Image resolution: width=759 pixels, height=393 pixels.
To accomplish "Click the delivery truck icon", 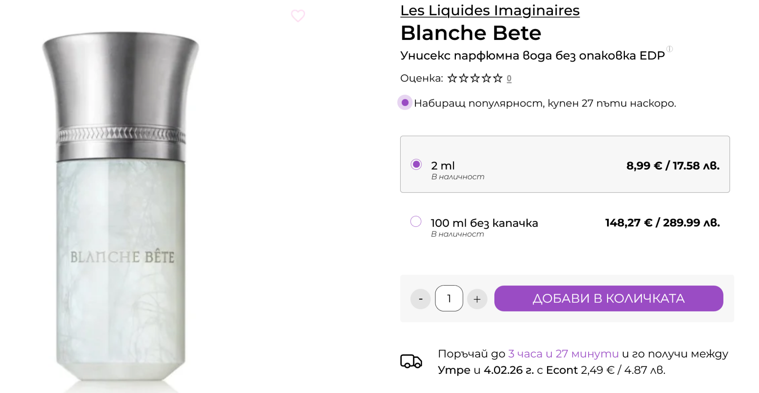I will click(x=411, y=361).
